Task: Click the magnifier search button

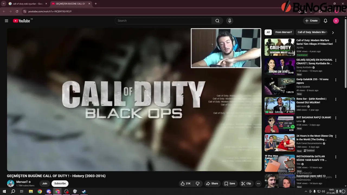Action: coord(217,21)
